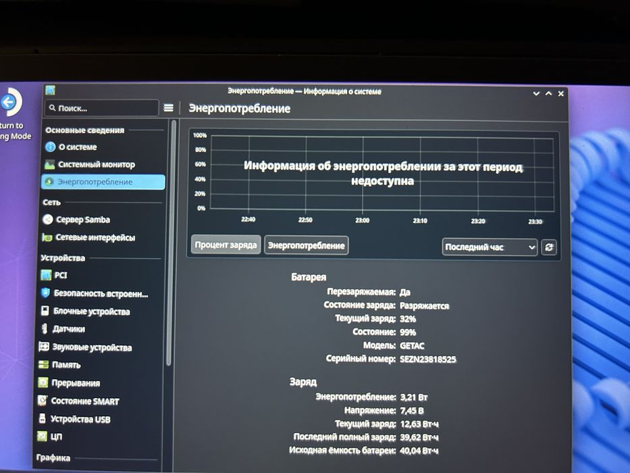Click the graph area with unavailable message
The height and width of the screenshot is (473, 630).
382,173
